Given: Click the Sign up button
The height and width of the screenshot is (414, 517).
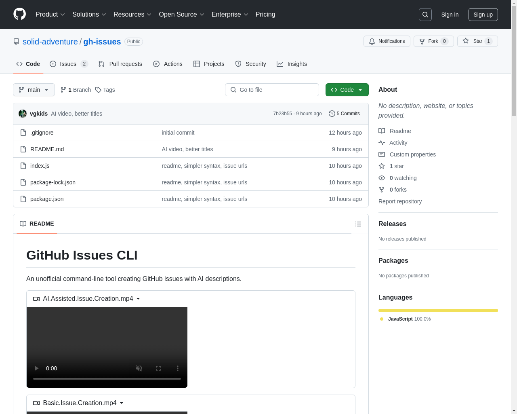Looking at the screenshot, I should coord(483,15).
